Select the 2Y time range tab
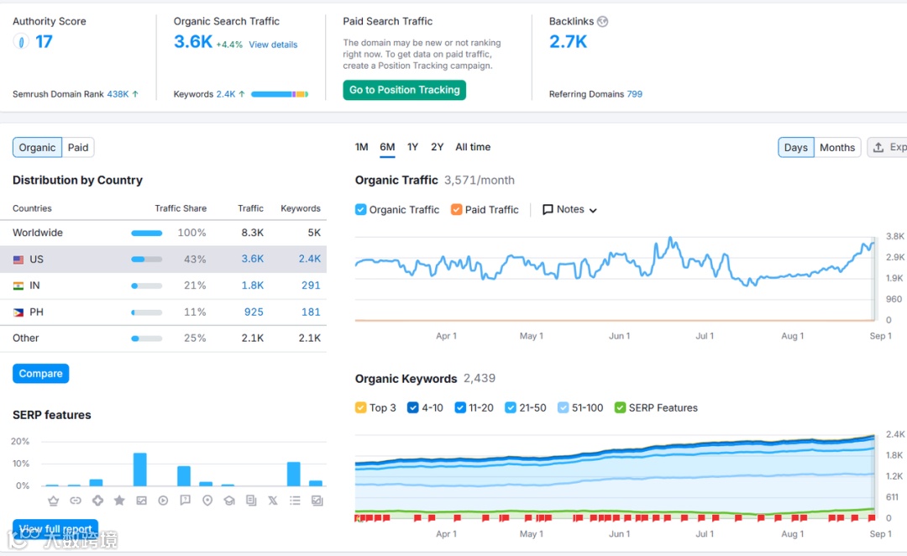The image size is (907, 556). [x=437, y=147]
